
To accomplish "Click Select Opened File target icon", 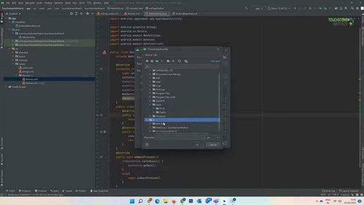I will 71,14.
